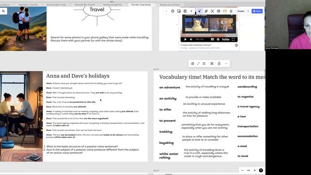Open the board search magnifier

[3, 11]
